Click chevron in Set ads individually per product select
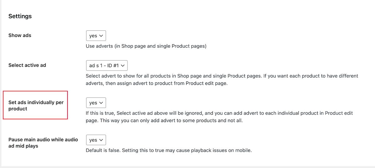The width and height of the screenshot is (375, 168). click(x=101, y=103)
